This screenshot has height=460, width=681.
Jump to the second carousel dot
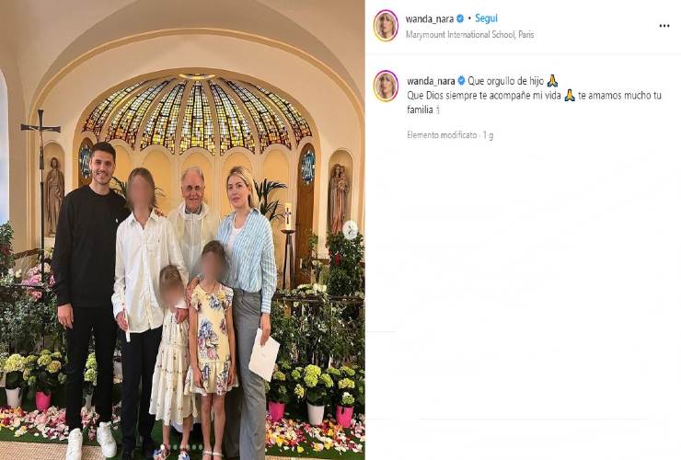168,447
